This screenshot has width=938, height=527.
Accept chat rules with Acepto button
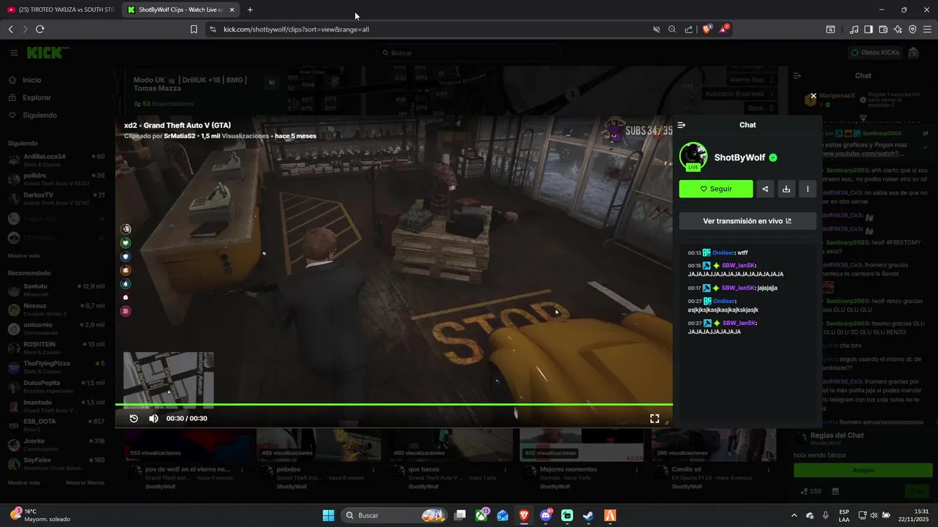pos(863,470)
